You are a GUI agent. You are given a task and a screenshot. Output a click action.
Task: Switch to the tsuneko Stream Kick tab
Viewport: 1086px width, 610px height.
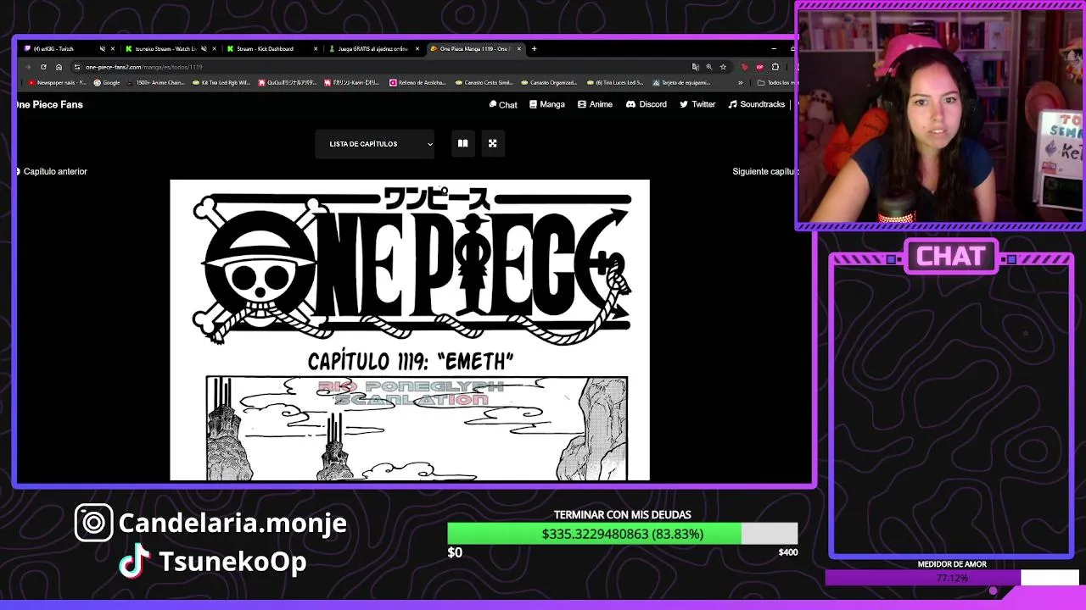[x=170, y=48]
